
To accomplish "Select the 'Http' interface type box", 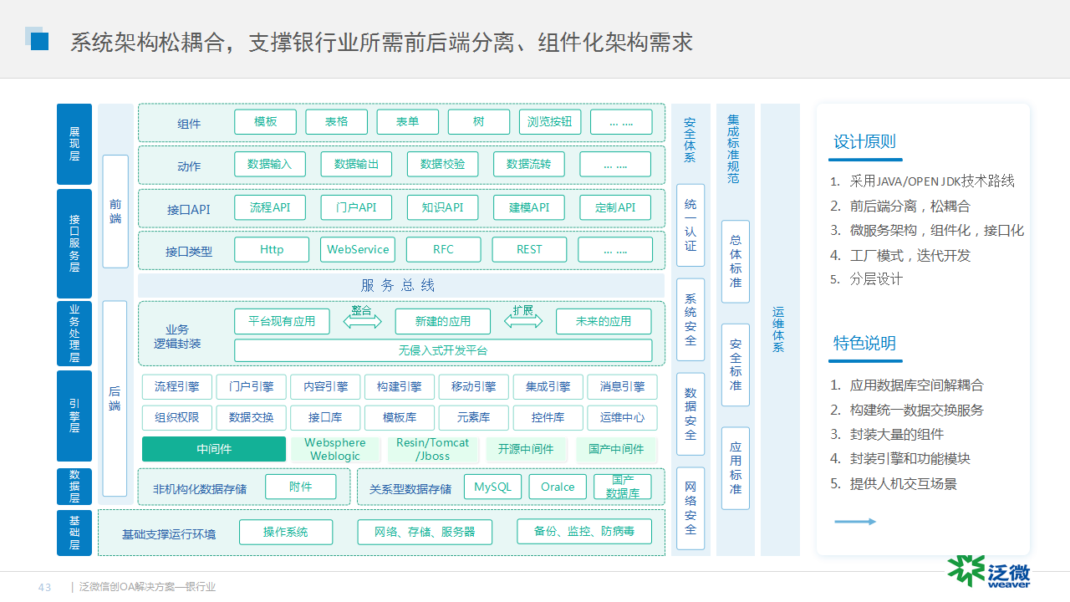I will coord(272,249).
